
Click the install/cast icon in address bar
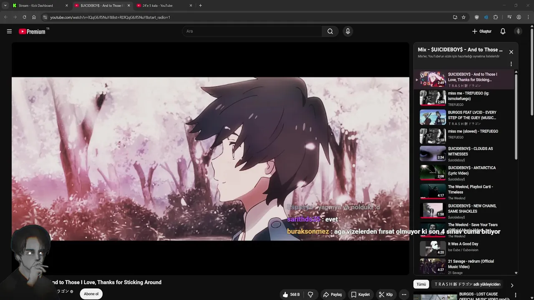[x=455, y=17]
